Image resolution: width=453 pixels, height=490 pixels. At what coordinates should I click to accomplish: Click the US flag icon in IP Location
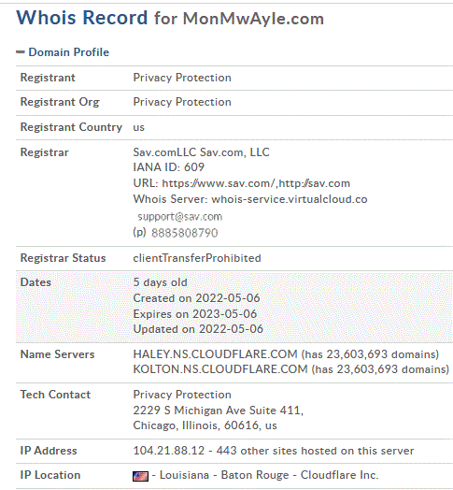coord(140,476)
